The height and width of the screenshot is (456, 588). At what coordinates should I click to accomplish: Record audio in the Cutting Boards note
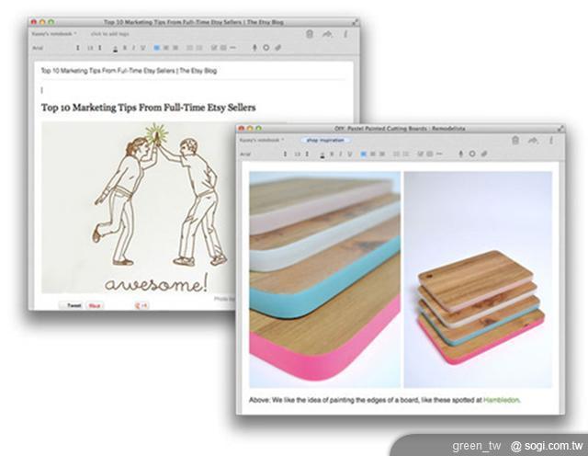[461, 154]
